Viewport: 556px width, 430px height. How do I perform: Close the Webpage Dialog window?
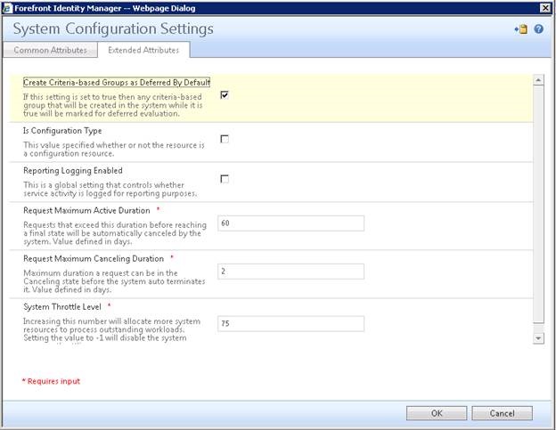pos(545,8)
